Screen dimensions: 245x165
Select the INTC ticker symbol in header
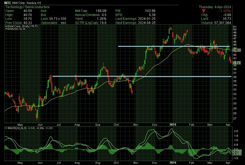click(8, 3)
